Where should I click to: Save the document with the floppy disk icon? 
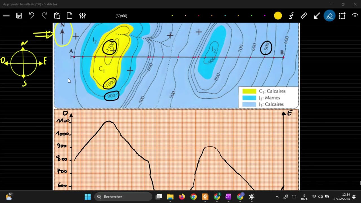coord(19,16)
